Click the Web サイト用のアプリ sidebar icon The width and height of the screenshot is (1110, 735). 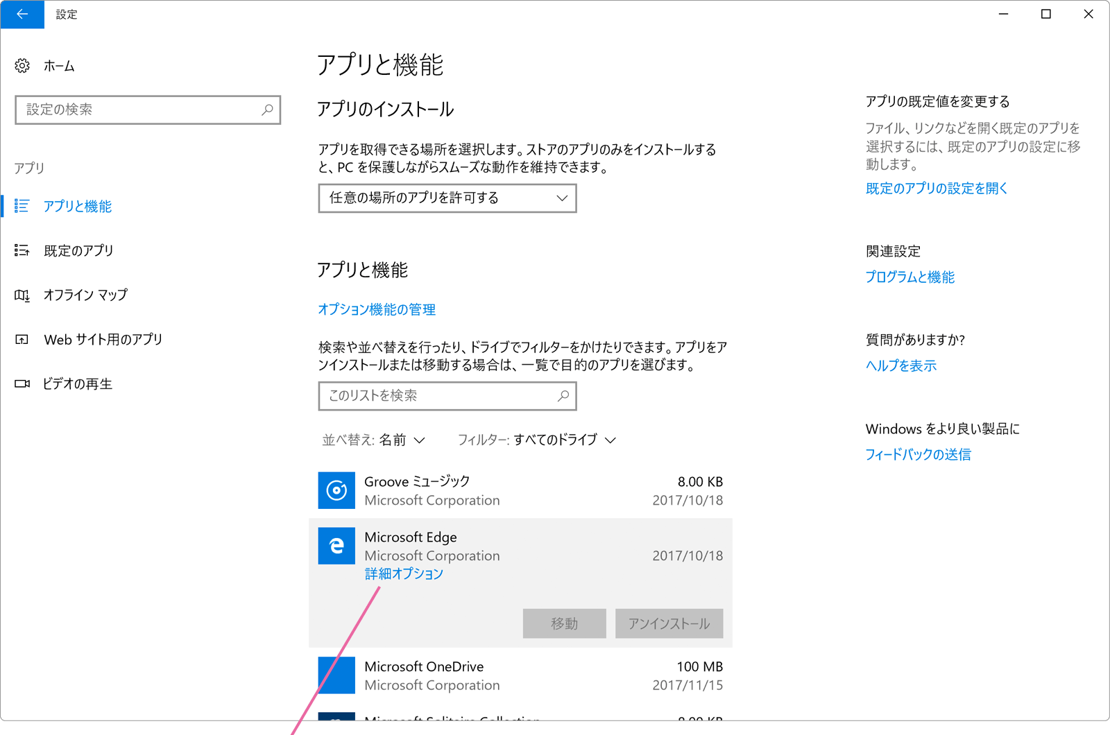pyautogui.click(x=22, y=339)
